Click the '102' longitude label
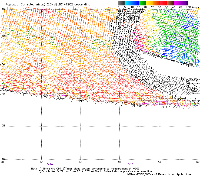Viewport: 200px width, 176px height. (159, 162)
